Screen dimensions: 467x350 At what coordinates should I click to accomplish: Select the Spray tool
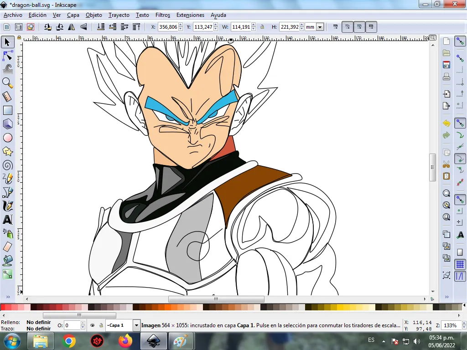pos(7,233)
